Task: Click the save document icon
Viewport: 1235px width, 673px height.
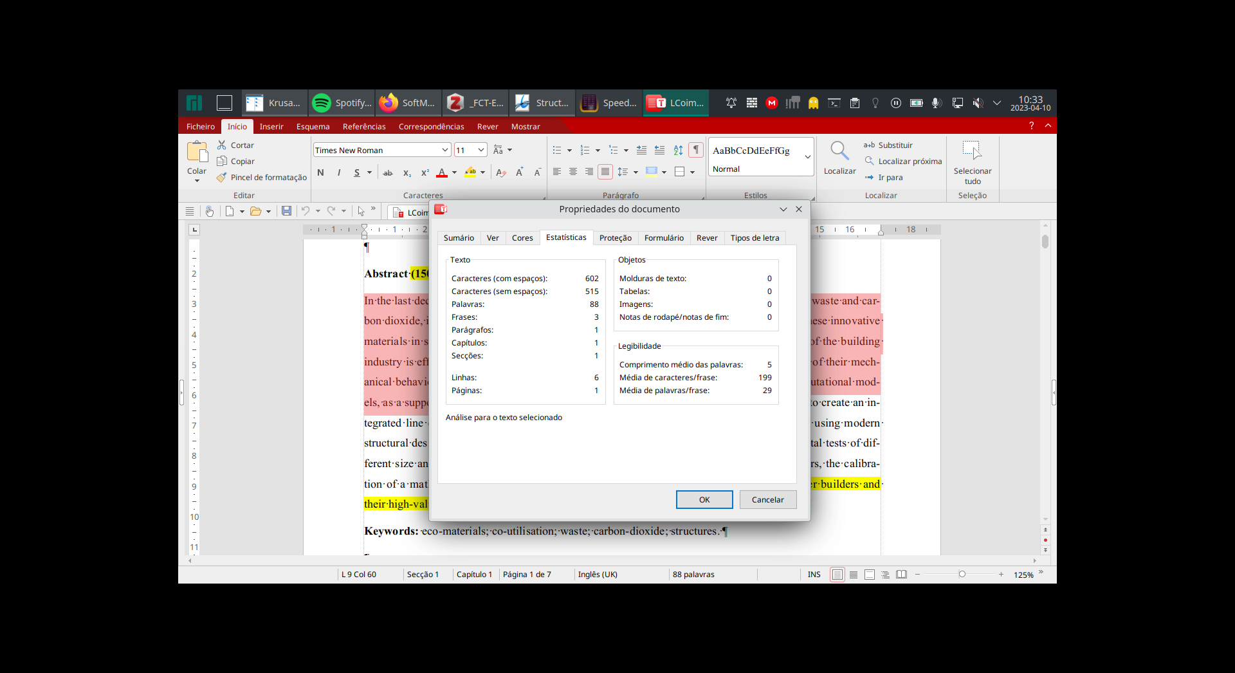Action: pos(287,211)
